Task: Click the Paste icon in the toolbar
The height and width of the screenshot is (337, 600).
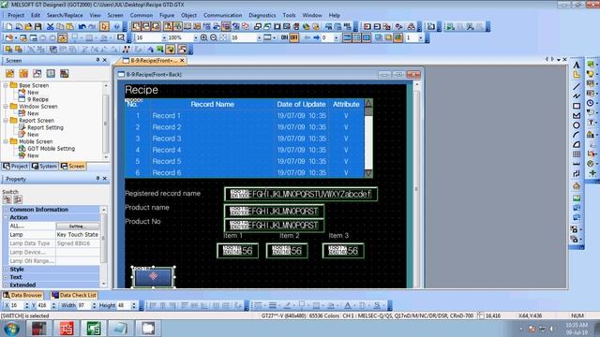Action: [x=69, y=26]
